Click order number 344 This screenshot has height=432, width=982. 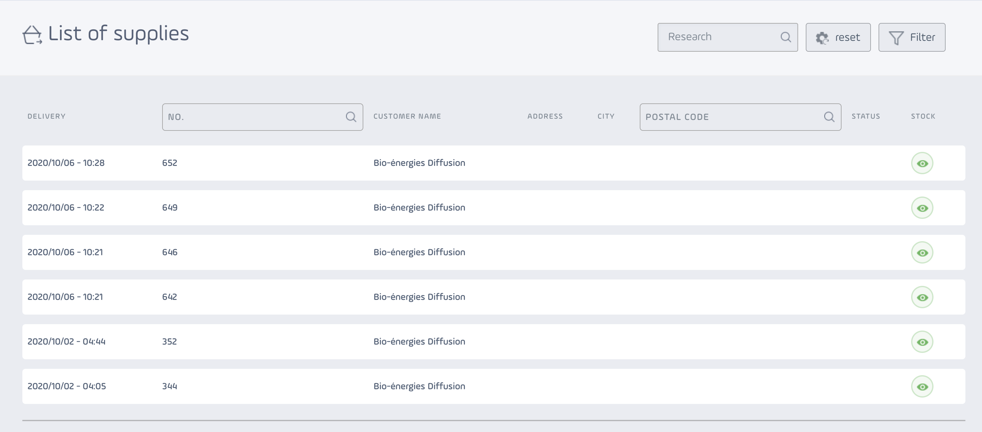tap(170, 386)
